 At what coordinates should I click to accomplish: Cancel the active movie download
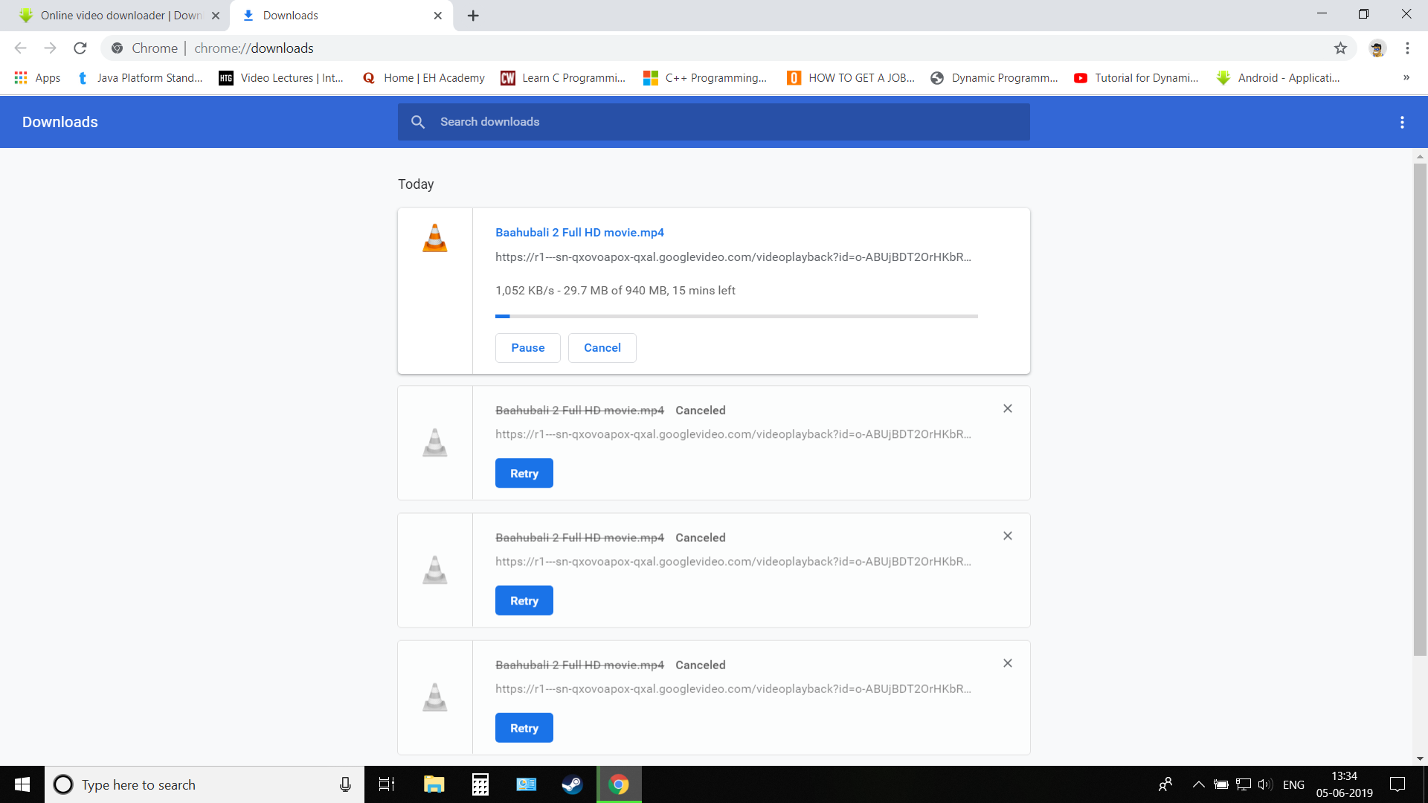pos(602,348)
